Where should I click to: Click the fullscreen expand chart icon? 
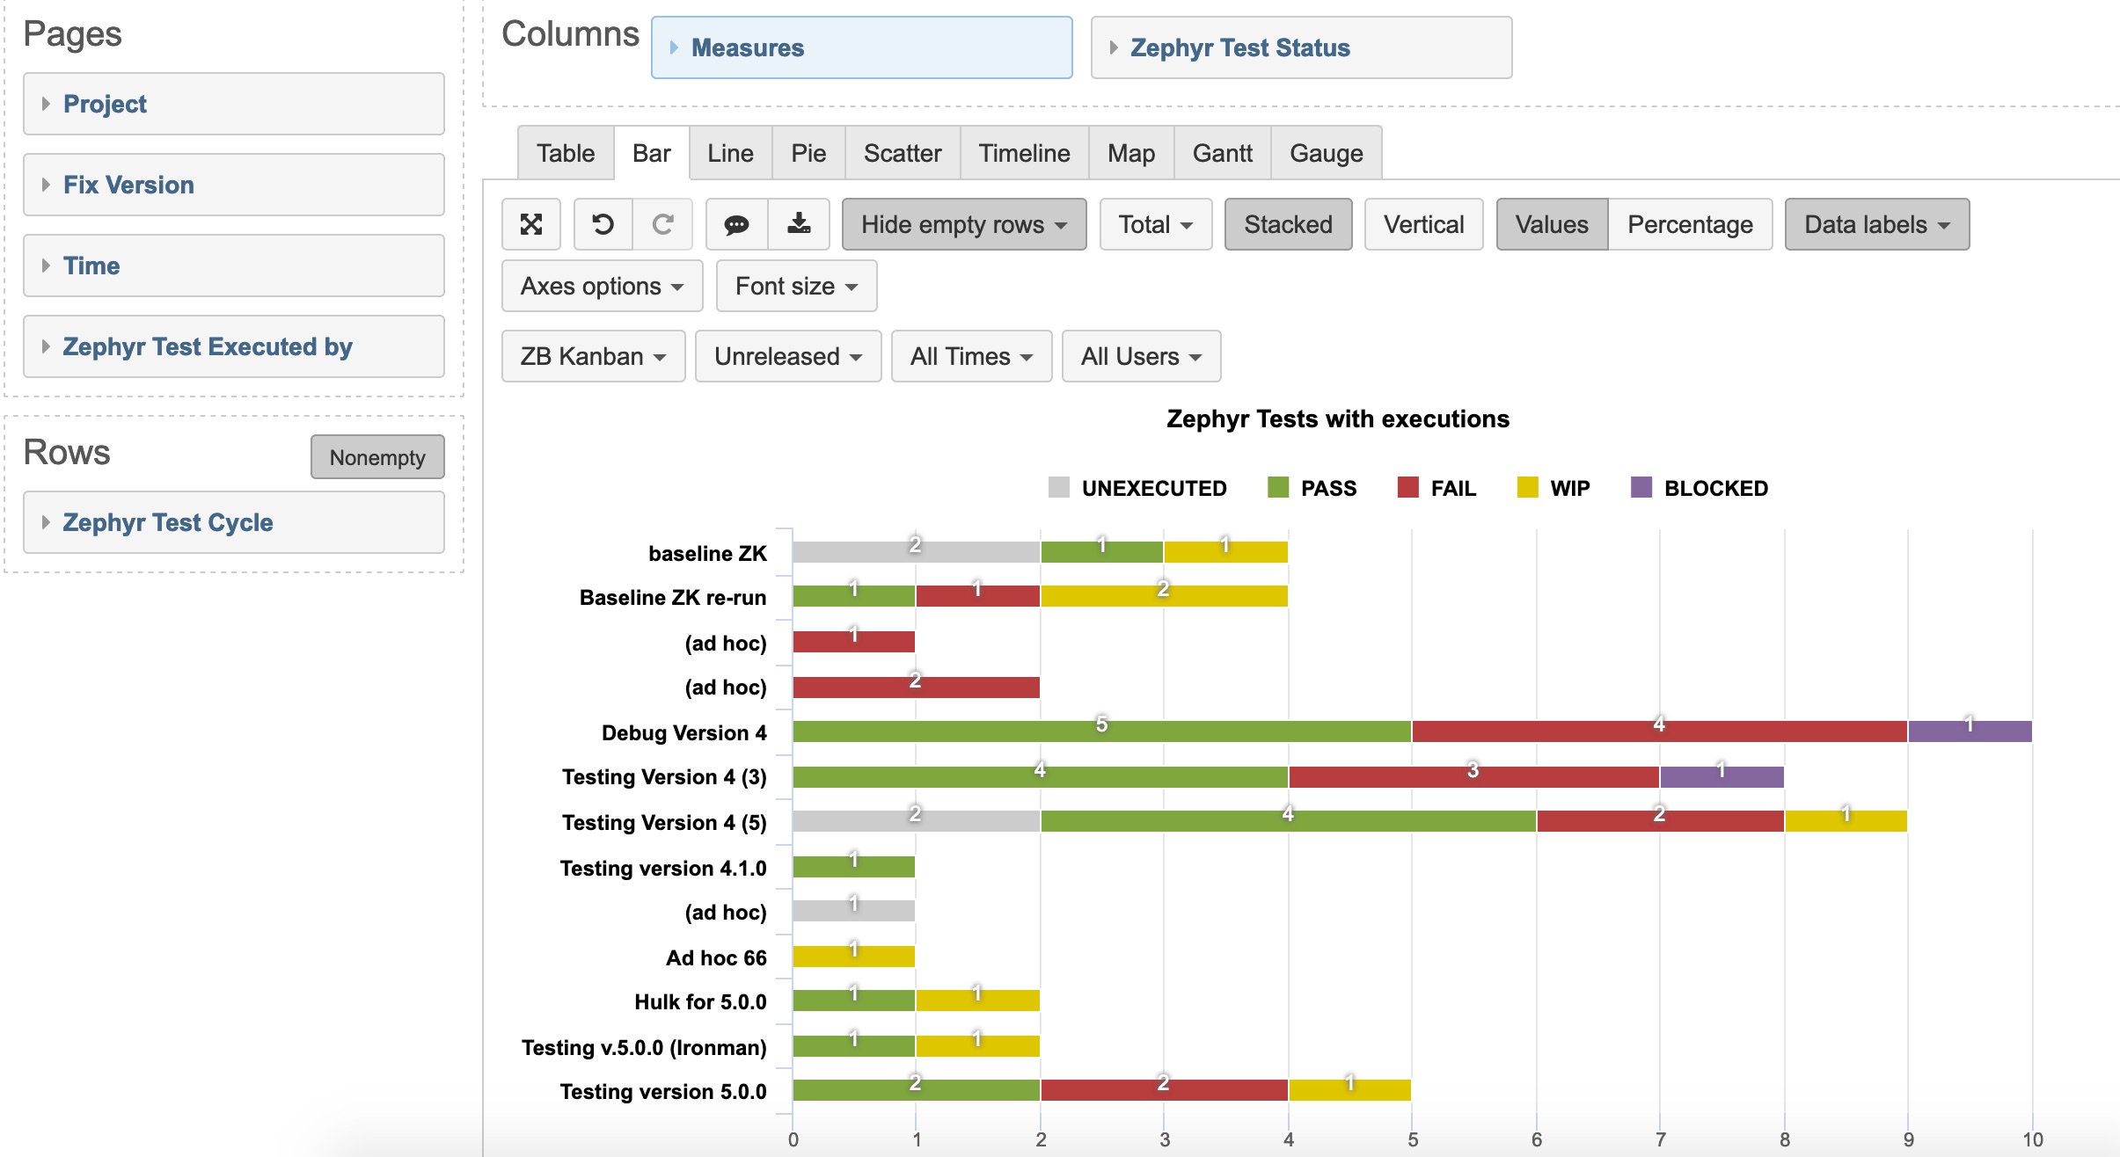(x=531, y=224)
